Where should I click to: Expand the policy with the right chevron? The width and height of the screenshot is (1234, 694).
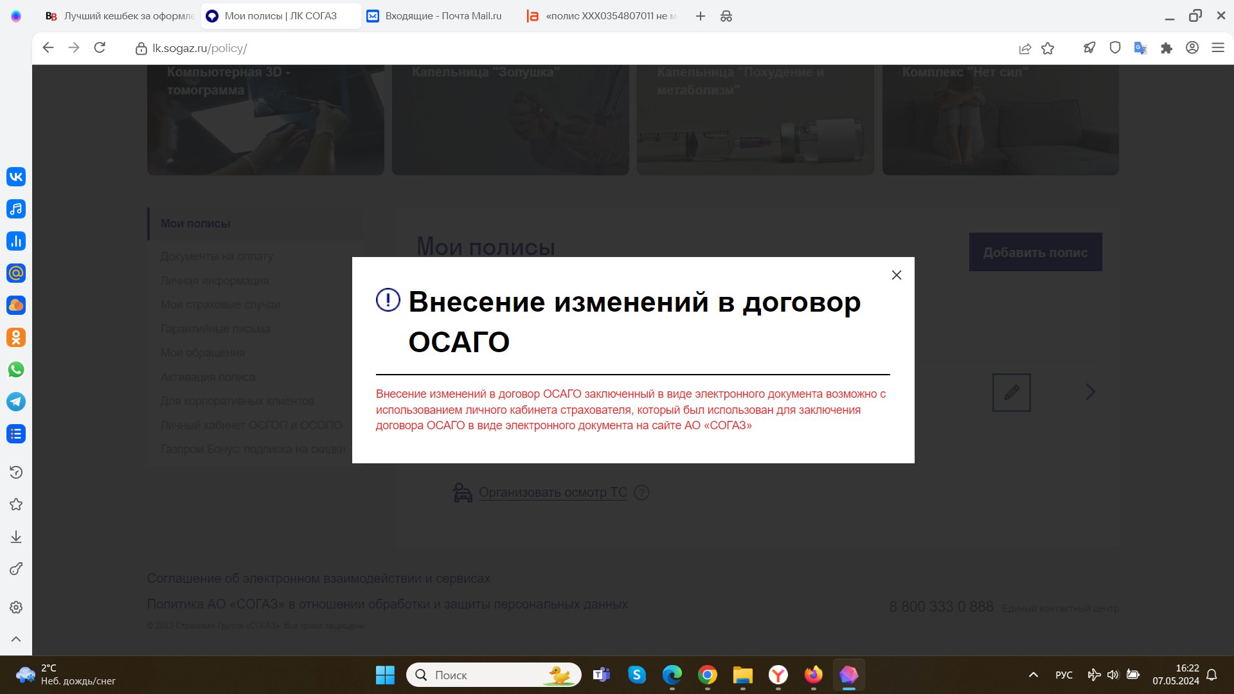pos(1090,392)
